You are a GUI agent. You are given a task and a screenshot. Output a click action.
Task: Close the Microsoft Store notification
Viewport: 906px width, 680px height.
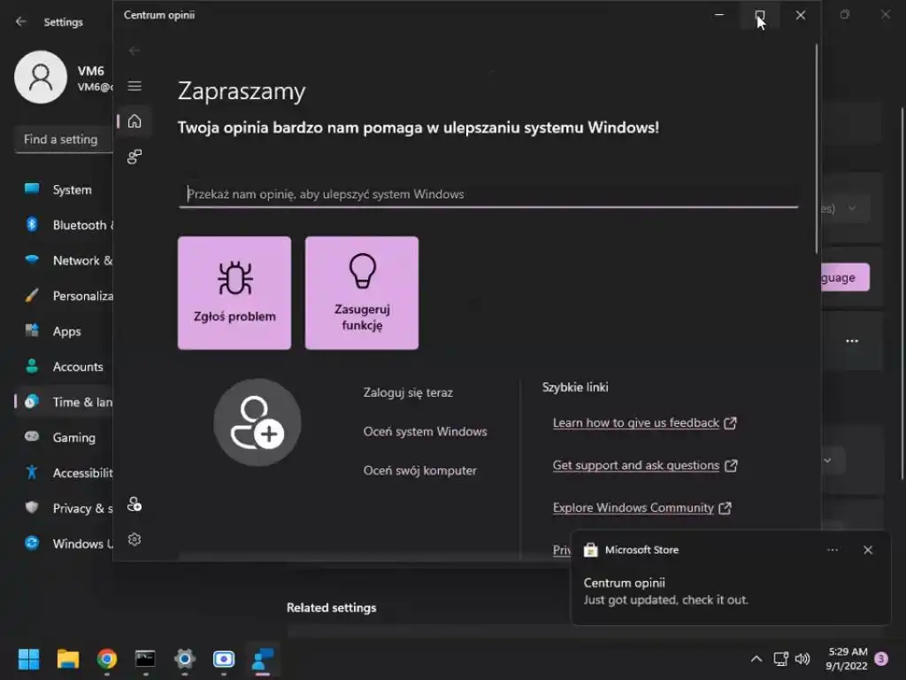coord(868,550)
